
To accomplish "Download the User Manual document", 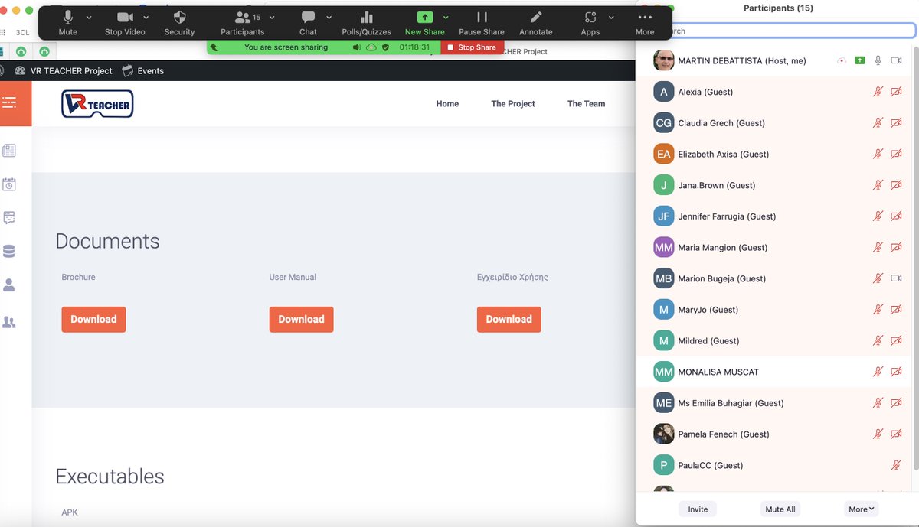I will point(301,320).
